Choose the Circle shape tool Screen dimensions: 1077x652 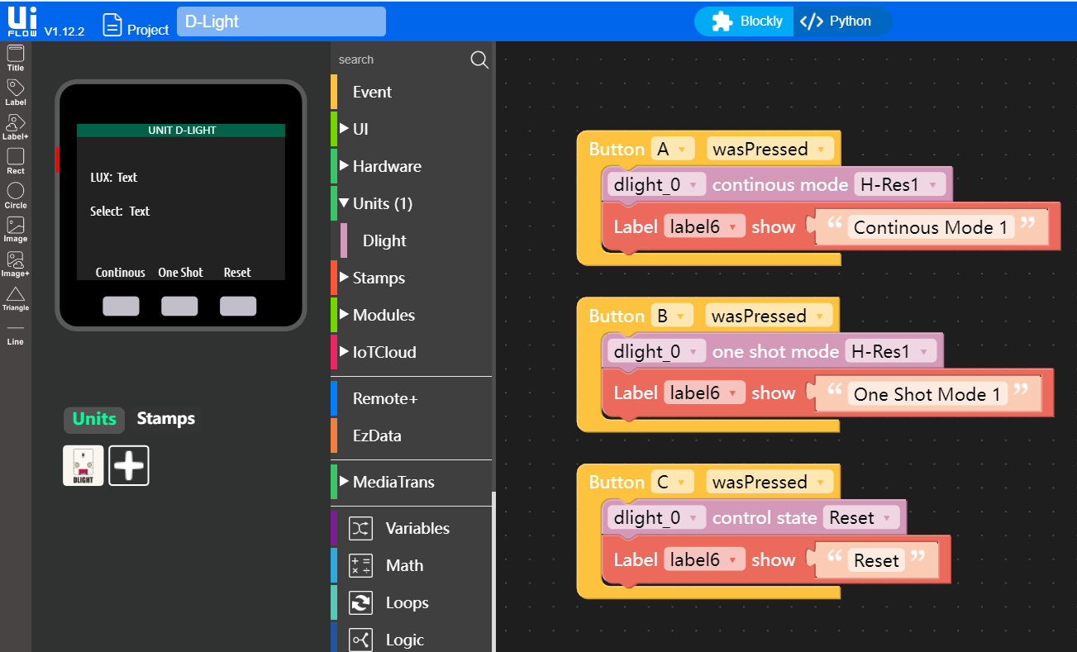(16, 194)
